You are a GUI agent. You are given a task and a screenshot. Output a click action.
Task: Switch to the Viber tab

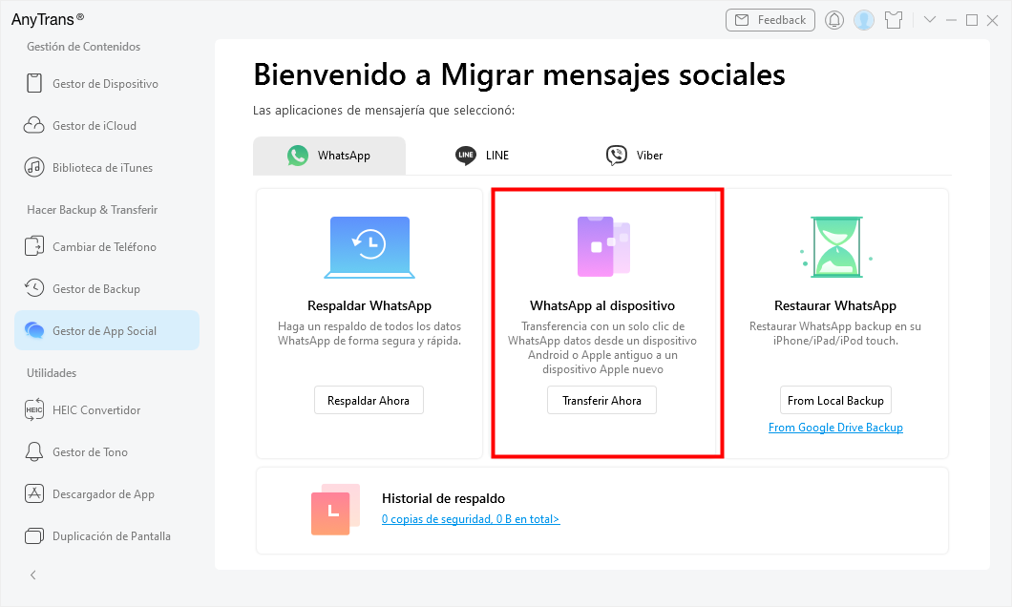tap(635, 156)
